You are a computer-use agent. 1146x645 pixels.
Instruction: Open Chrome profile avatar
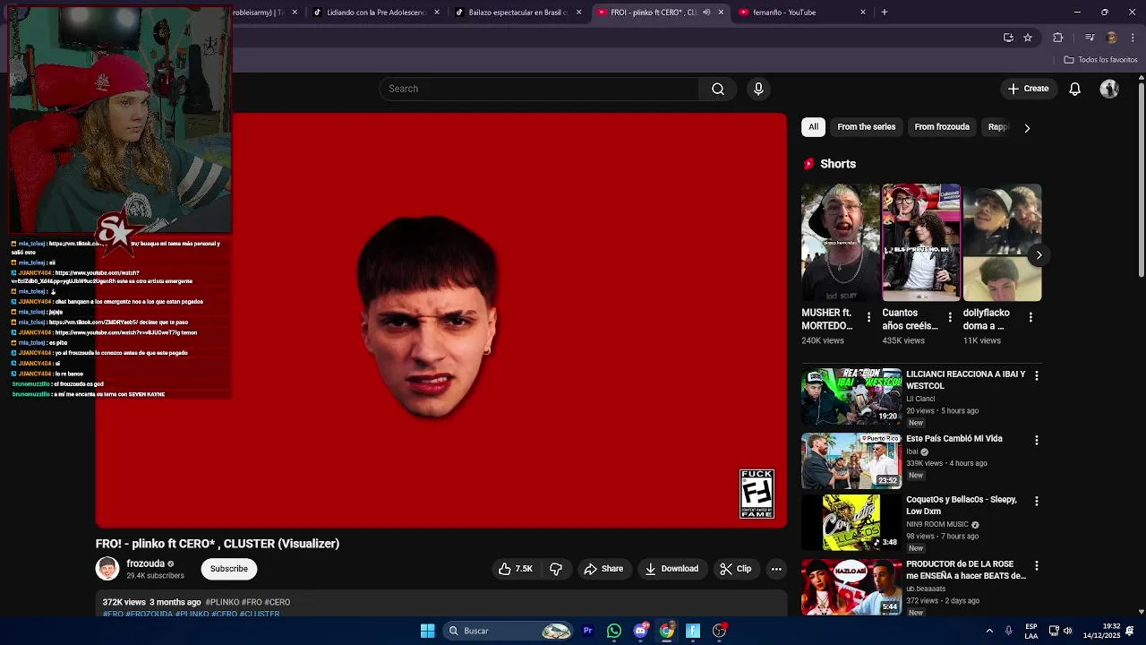tap(1112, 38)
